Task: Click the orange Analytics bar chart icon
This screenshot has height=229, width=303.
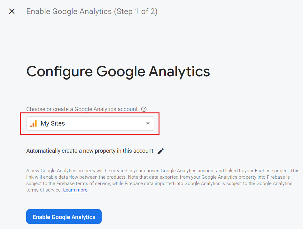Action: [34, 124]
